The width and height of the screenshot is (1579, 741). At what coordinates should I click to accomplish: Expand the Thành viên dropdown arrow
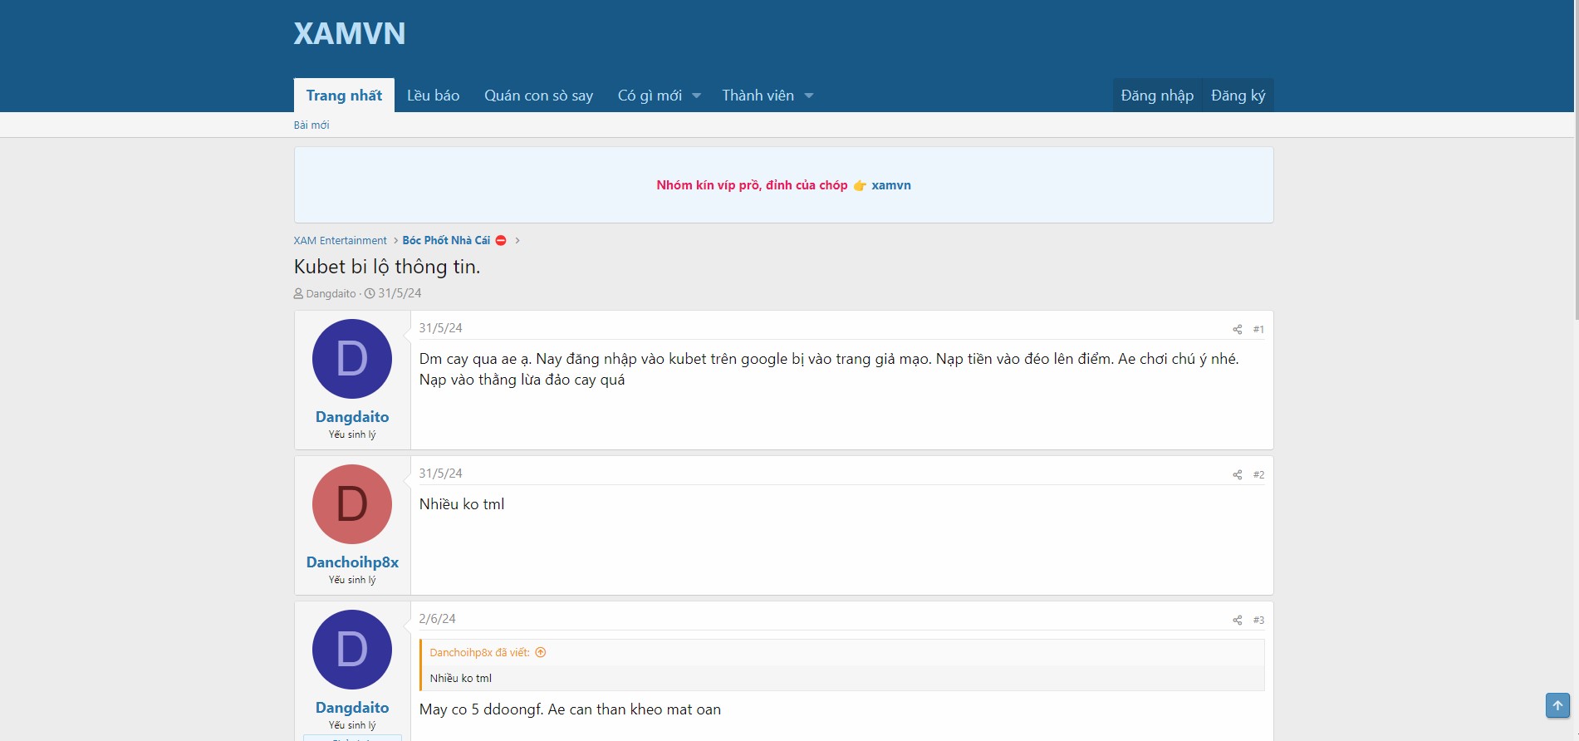click(809, 96)
